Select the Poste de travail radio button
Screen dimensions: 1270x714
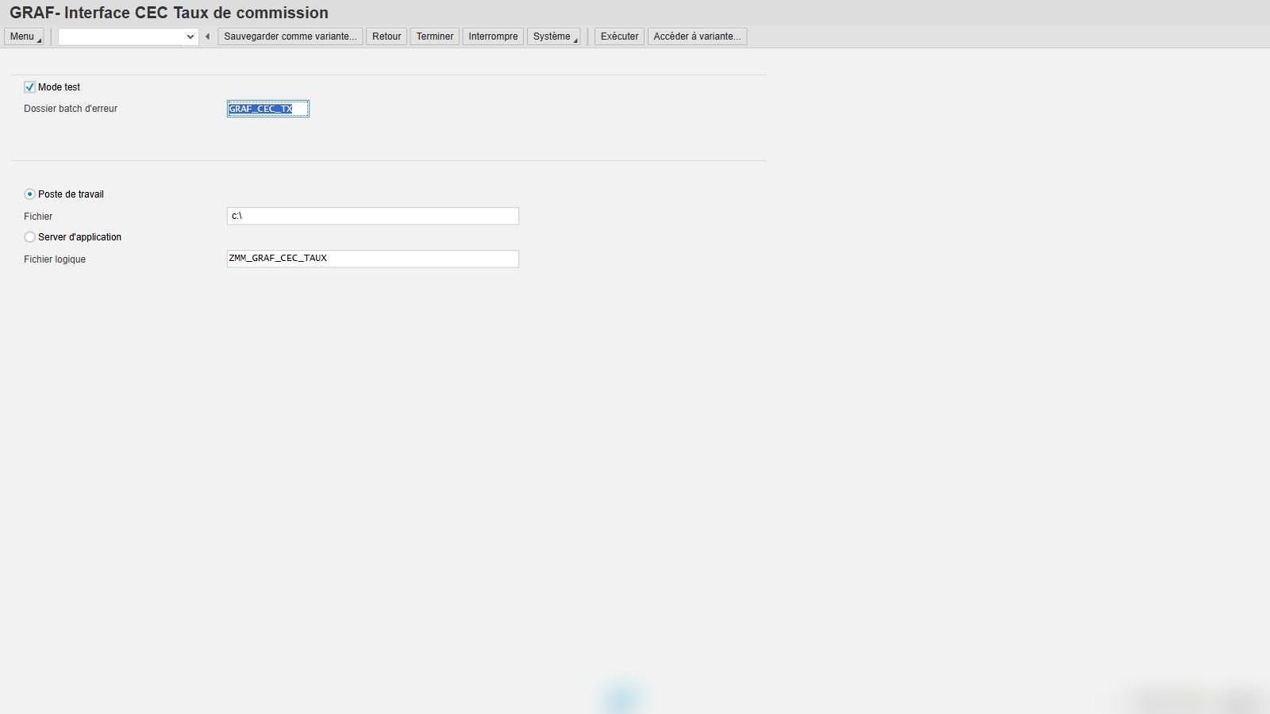[29, 194]
